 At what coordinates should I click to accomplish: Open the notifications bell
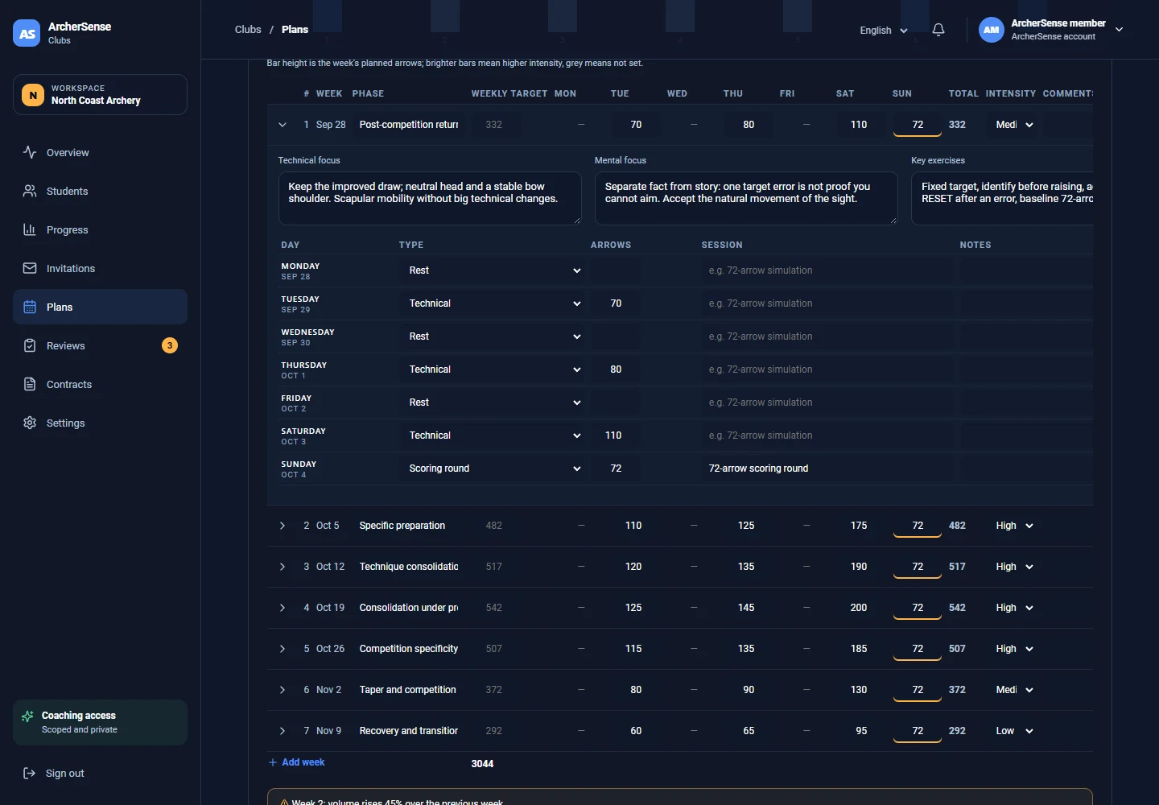pos(938,30)
